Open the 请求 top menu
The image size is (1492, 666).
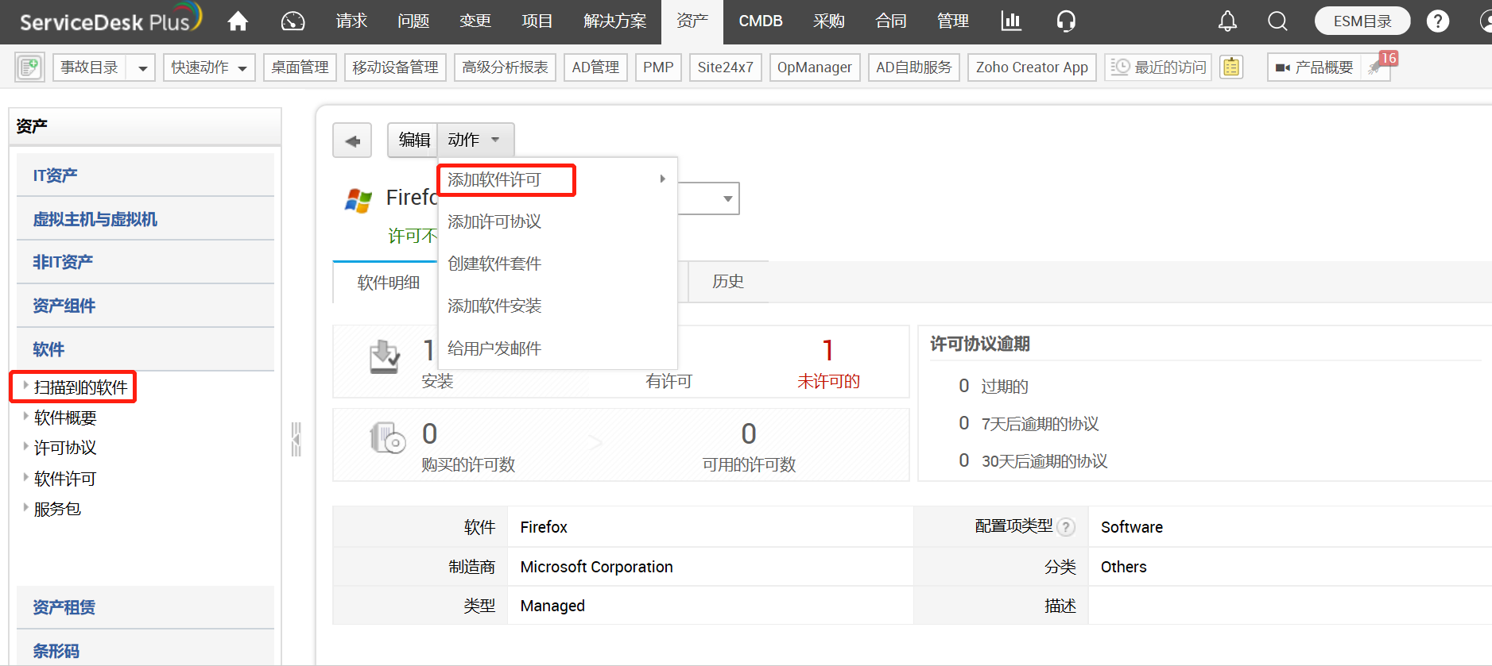(351, 21)
